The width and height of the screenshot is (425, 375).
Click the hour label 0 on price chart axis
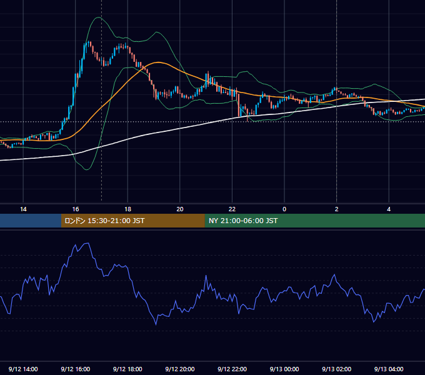[284, 209]
